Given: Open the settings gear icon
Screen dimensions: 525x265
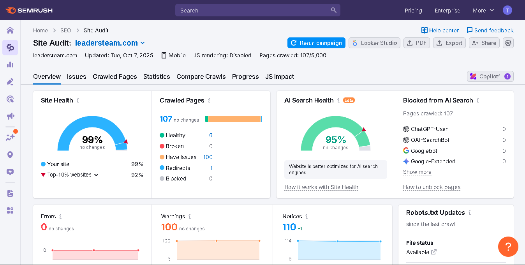Looking at the screenshot, I should (508, 43).
